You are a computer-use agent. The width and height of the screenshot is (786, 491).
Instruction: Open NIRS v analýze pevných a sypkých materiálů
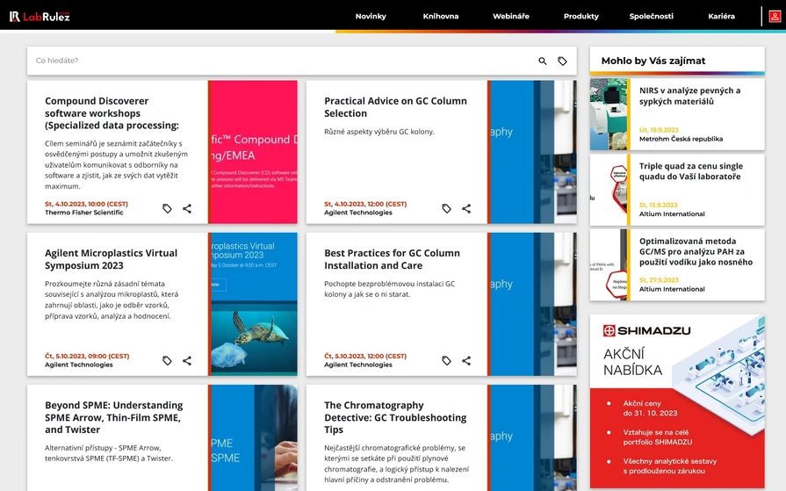[x=689, y=96]
